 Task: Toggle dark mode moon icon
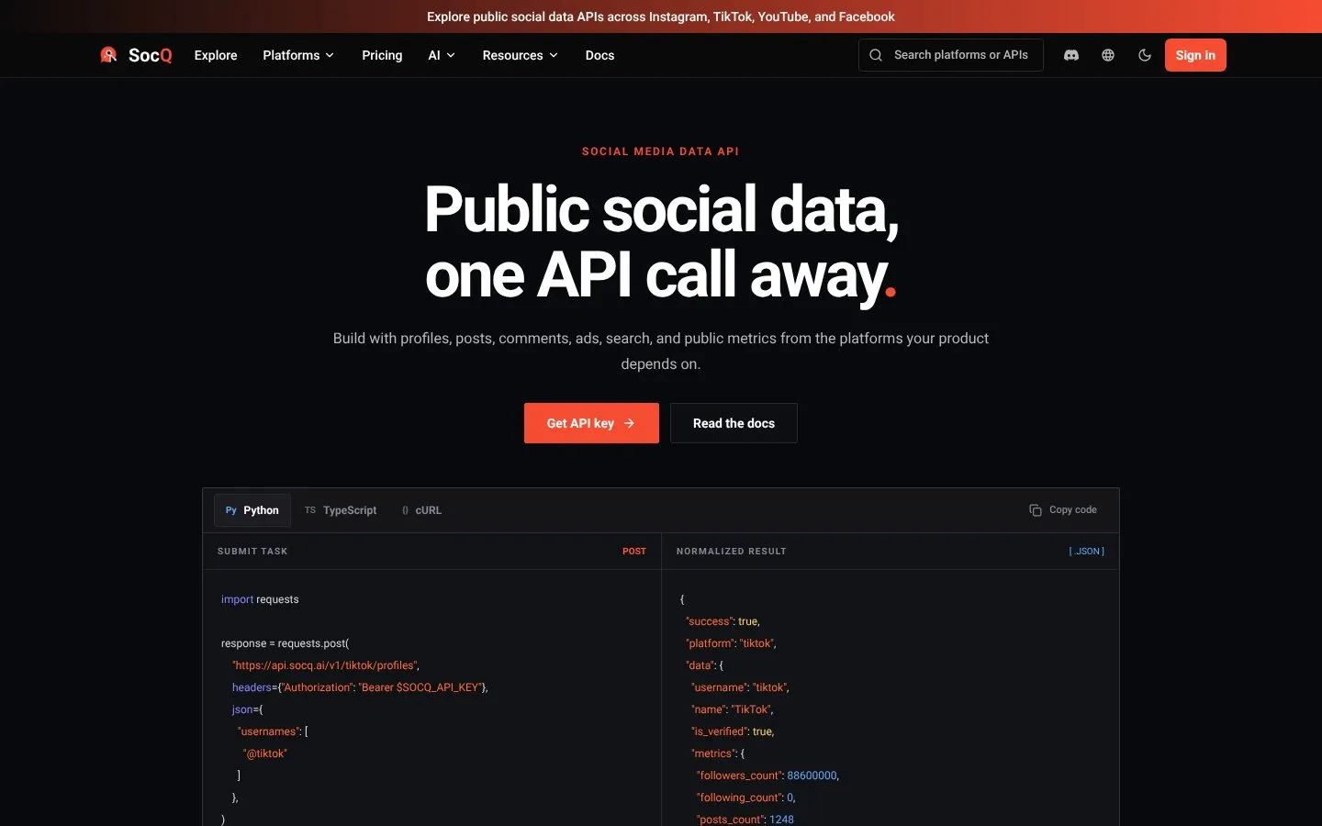1145,55
